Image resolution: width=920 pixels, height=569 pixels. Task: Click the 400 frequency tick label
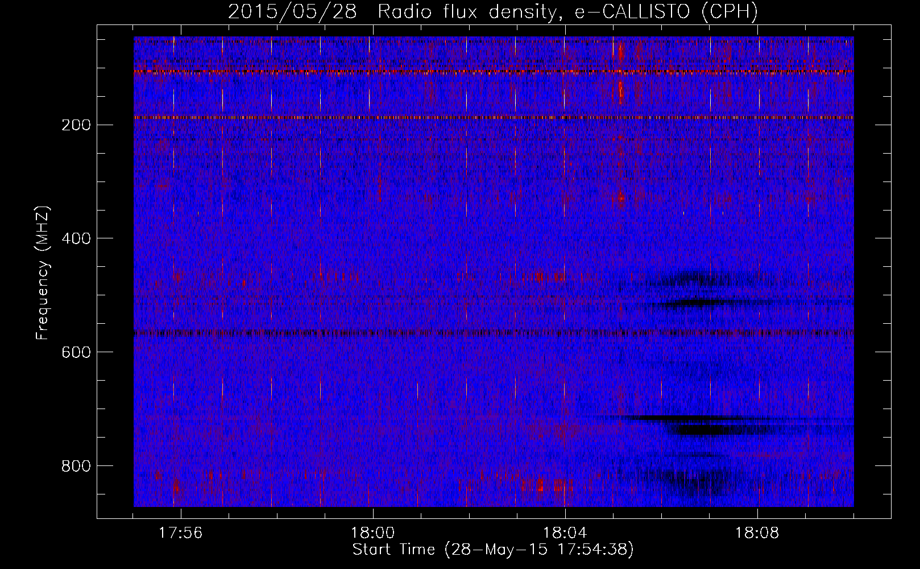(x=76, y=238)
